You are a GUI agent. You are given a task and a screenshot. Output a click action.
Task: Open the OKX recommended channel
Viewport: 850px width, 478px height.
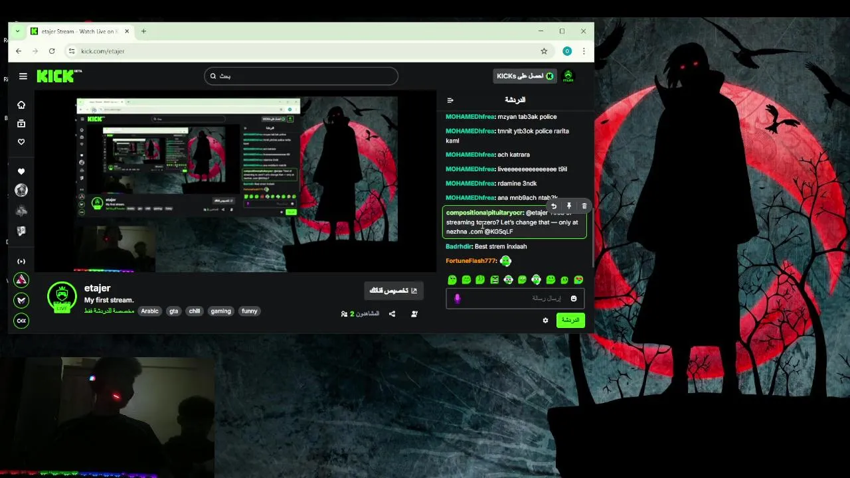point(21,321)
